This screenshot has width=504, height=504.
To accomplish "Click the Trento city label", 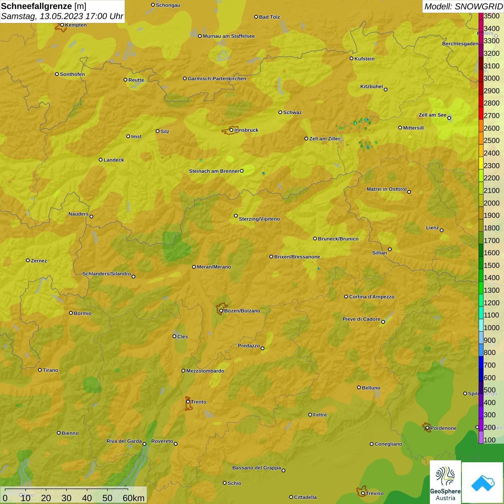I will (199, 402).
